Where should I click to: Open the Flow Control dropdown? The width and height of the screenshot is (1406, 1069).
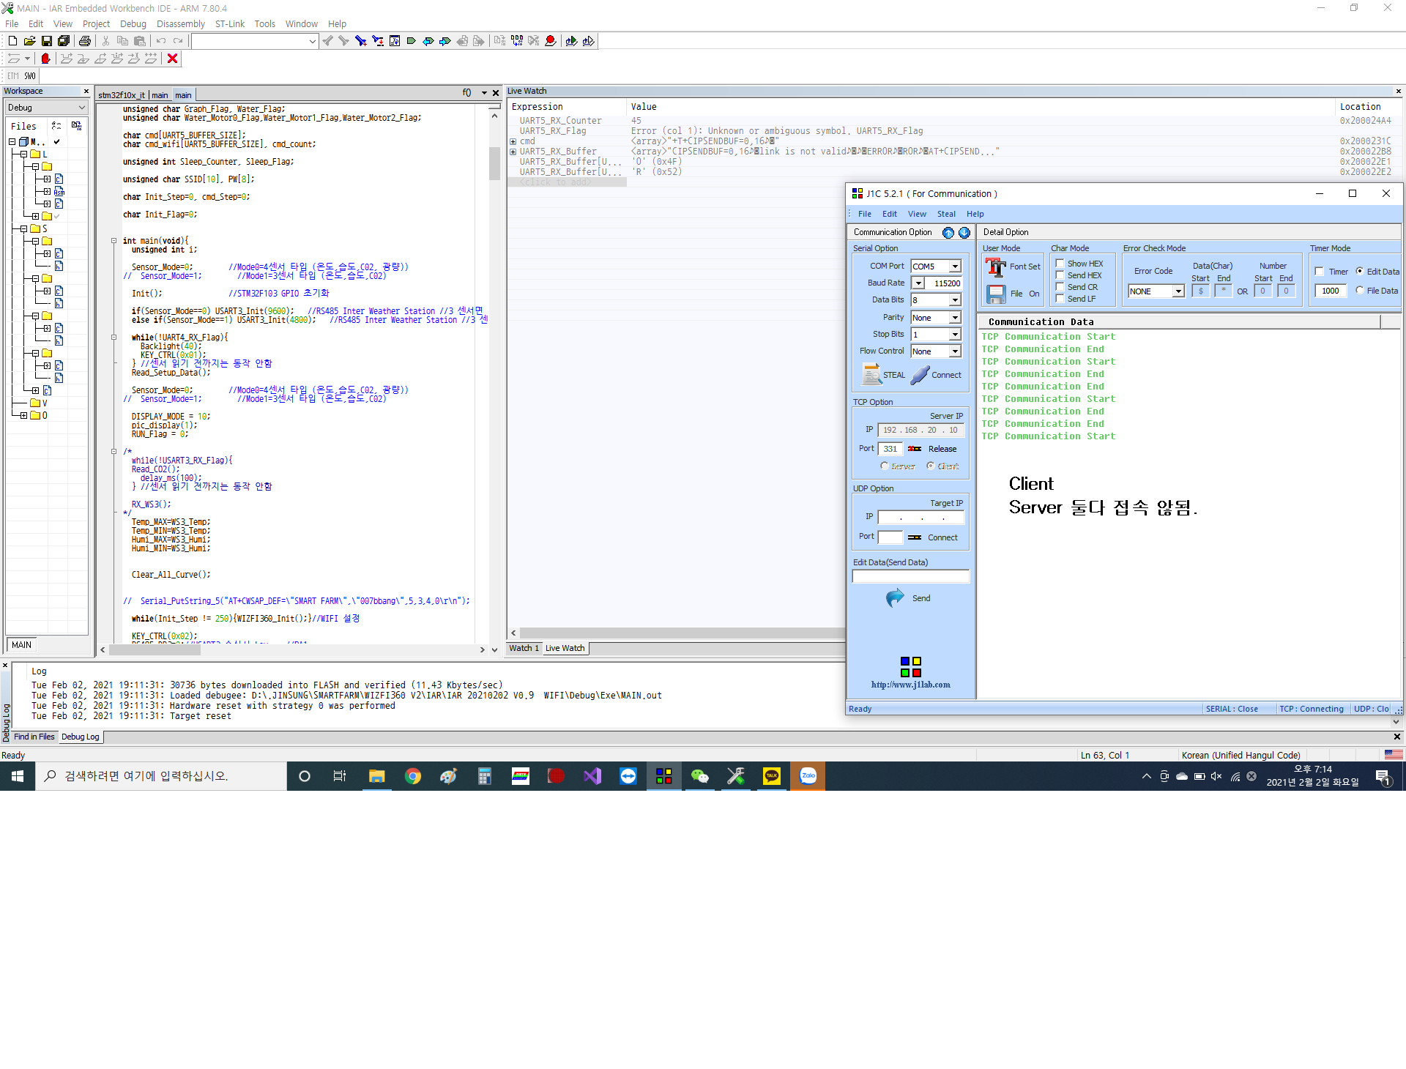(955, 351)
